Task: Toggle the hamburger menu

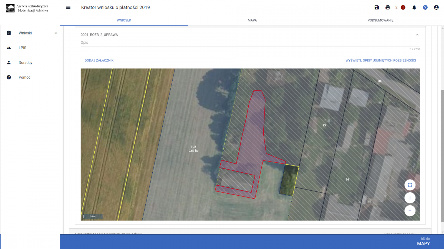Action: pyautogui.click(x=68, y=7)
